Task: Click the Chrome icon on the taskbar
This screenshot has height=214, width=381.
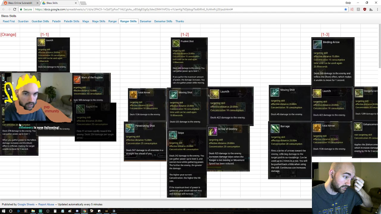Action: [x=85, y=211]
